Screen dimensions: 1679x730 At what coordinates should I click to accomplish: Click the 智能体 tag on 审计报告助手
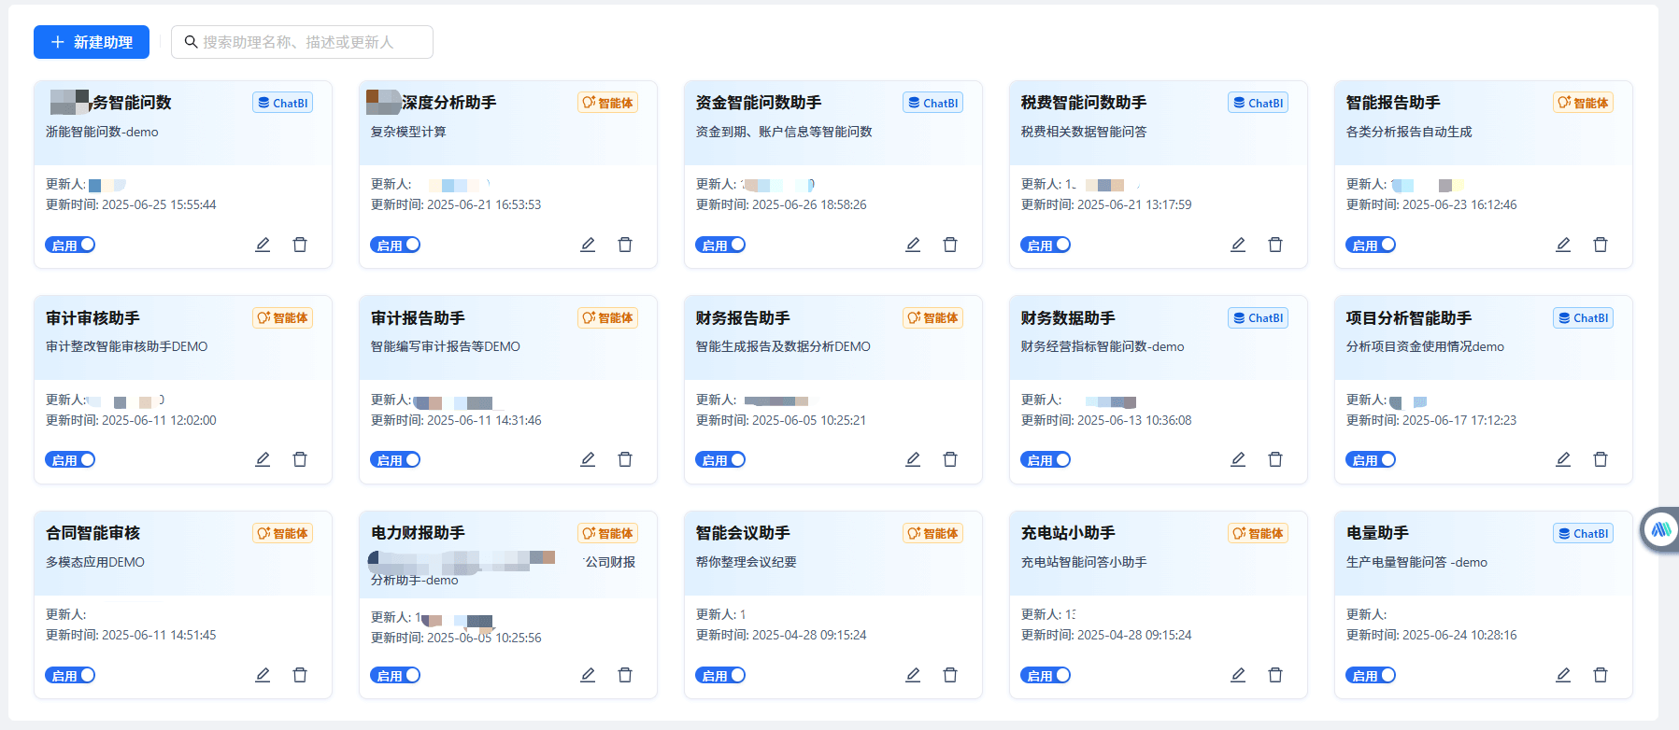point(607,318)
